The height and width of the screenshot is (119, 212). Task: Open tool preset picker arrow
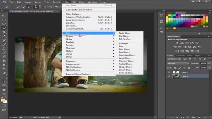[x=11, y=7]
